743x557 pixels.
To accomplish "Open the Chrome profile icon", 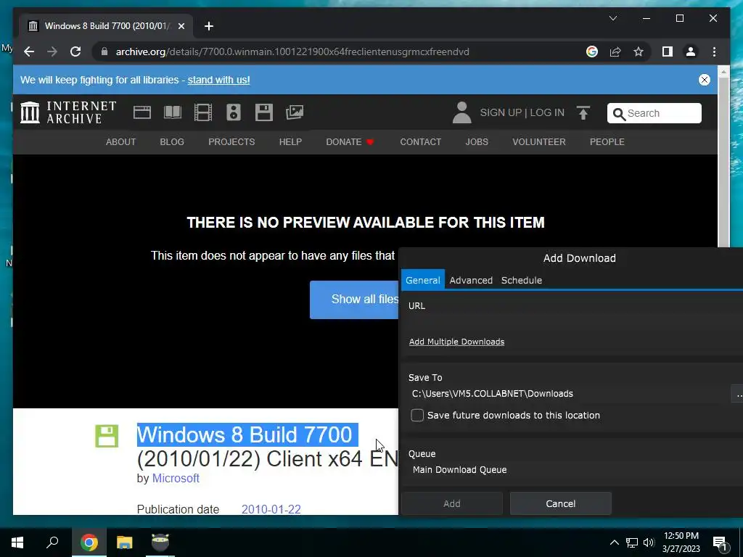I will (691, 51).
